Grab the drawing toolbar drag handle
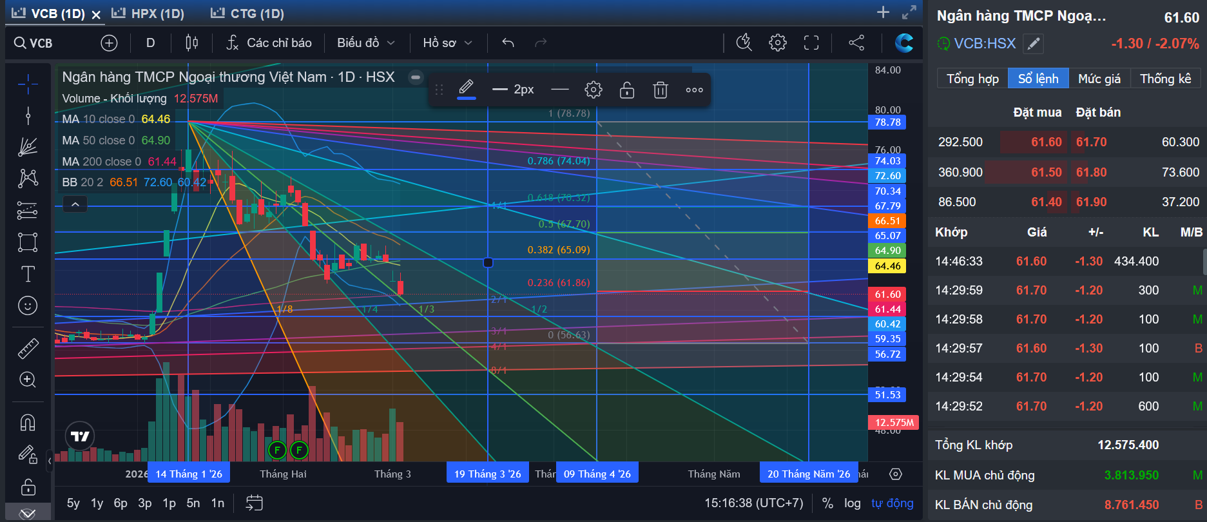This screenshot has width=1207, height=522. (439, 90)
